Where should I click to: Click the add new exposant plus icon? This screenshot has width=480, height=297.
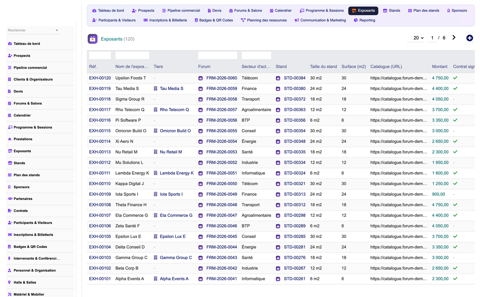pyautogui.click(x=470, y=38)
